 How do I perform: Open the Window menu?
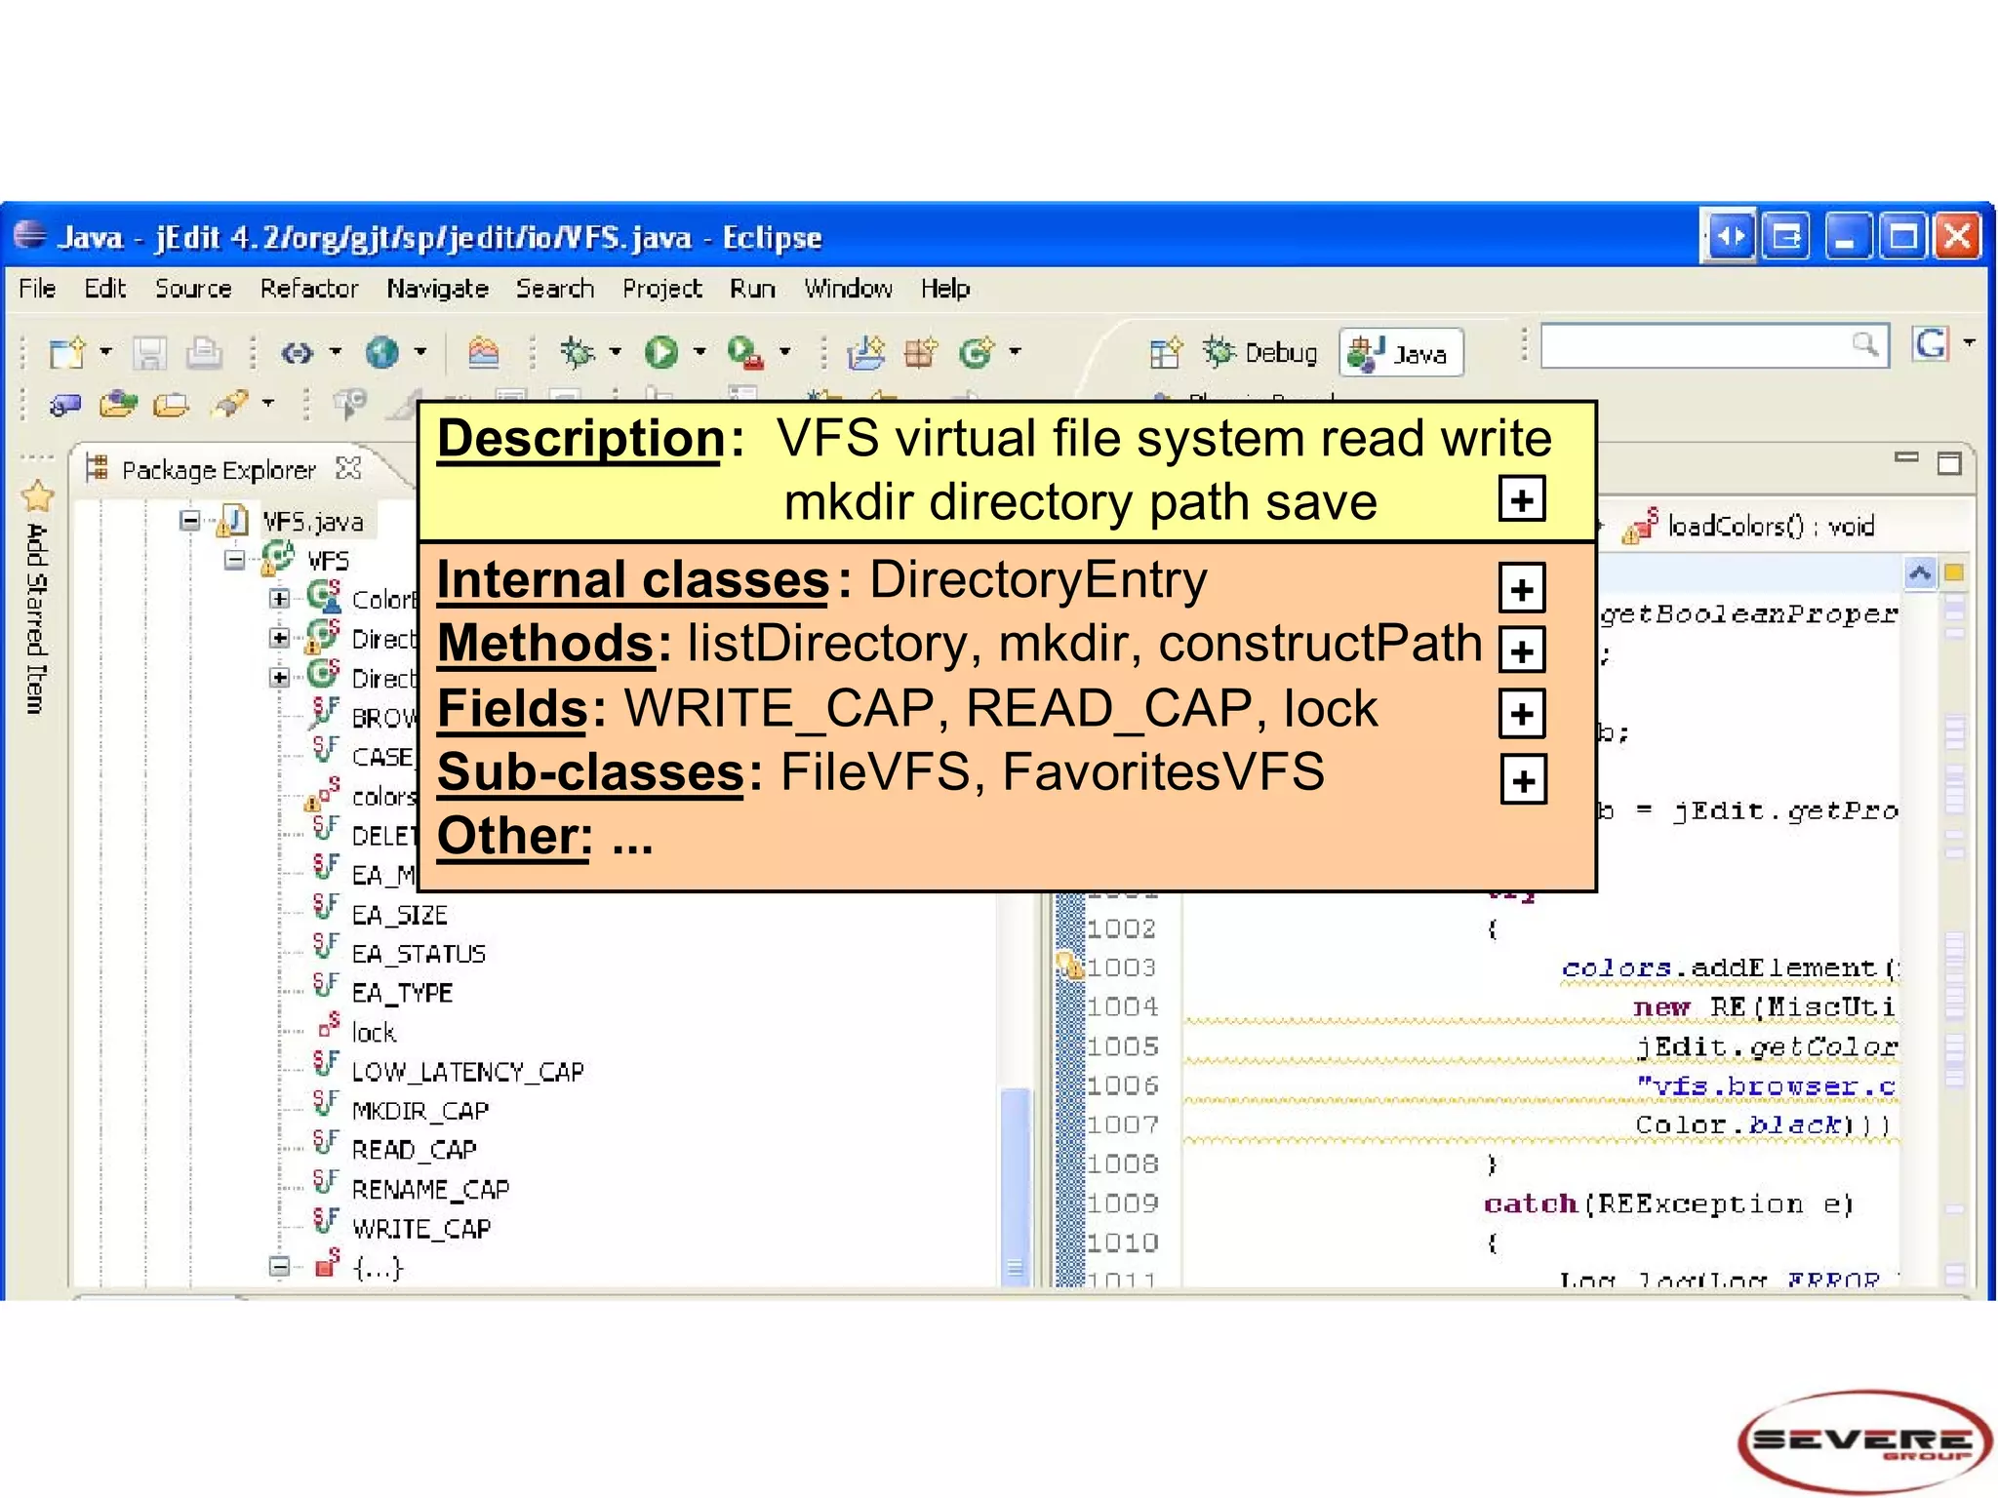pyautogui.click(x=848, y=289)
